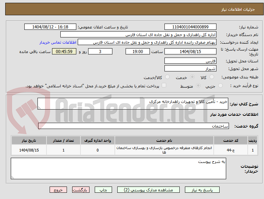Click the countdown timer field 00:45:59
The image size is (264, 199).
(64, 51)
